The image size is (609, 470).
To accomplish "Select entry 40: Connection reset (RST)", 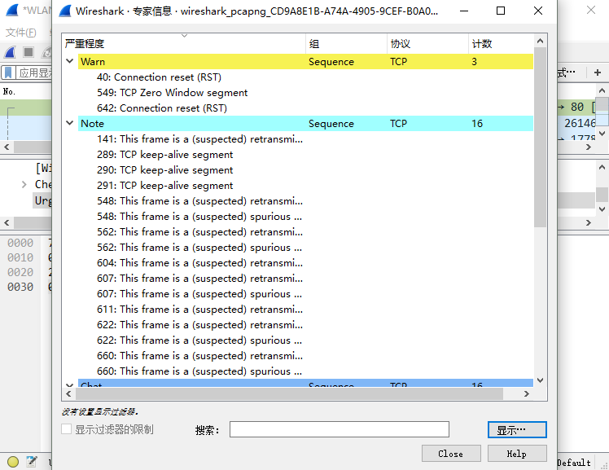I will (159, 77).
